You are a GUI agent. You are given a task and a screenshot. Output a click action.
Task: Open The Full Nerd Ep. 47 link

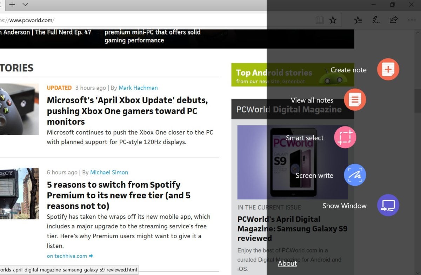46,32
